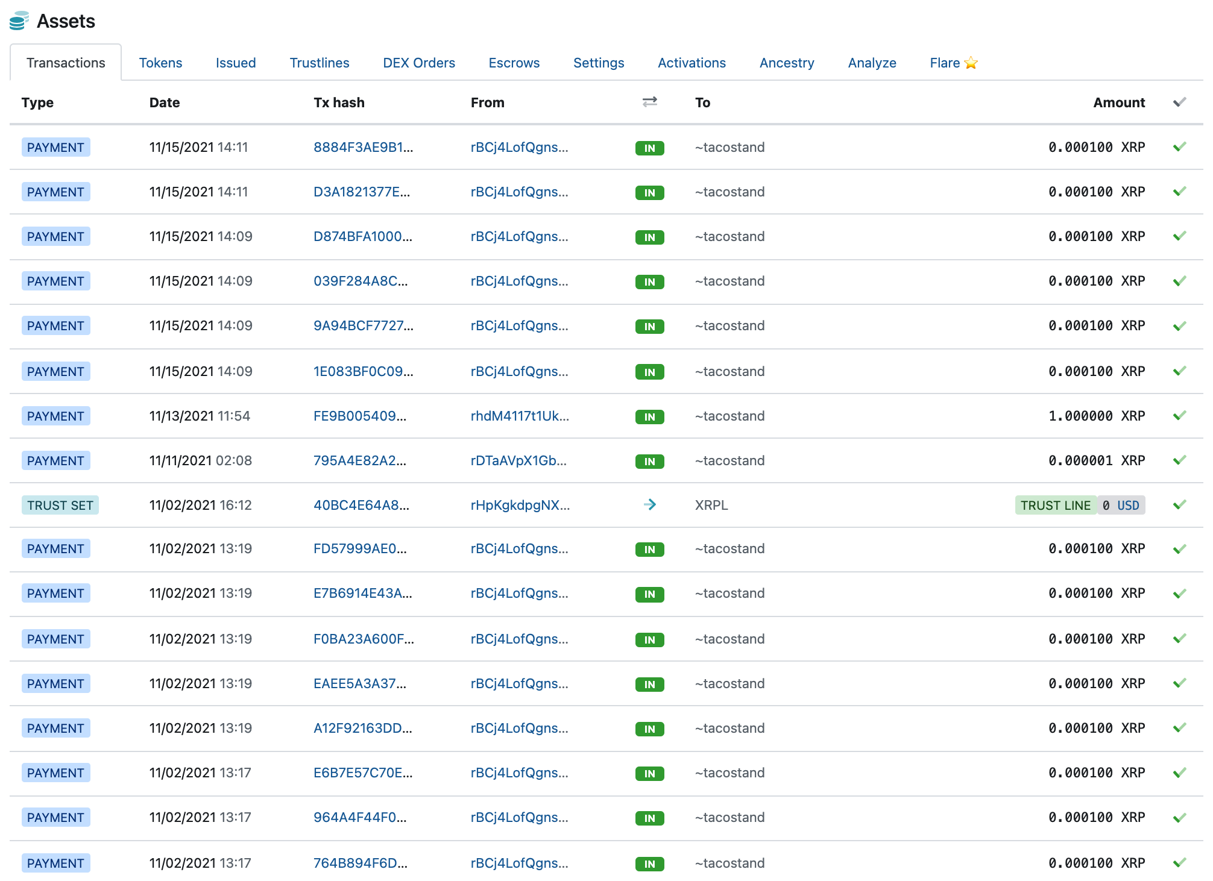Open the ~tacostand account link on the first row
This screenshot has width=1213, height=881.
click(x=729, y=146)
